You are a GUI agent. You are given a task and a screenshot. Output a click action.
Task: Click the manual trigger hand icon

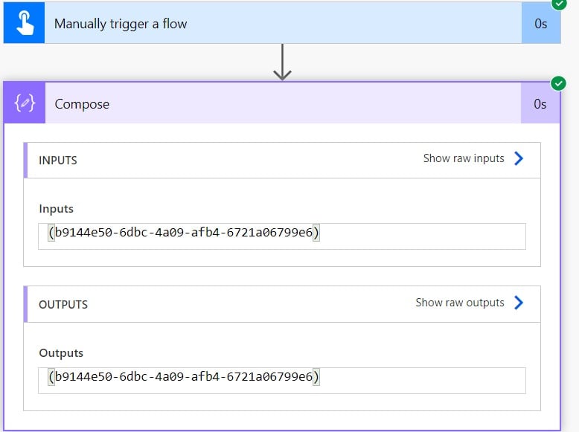(x=25, y=23)
